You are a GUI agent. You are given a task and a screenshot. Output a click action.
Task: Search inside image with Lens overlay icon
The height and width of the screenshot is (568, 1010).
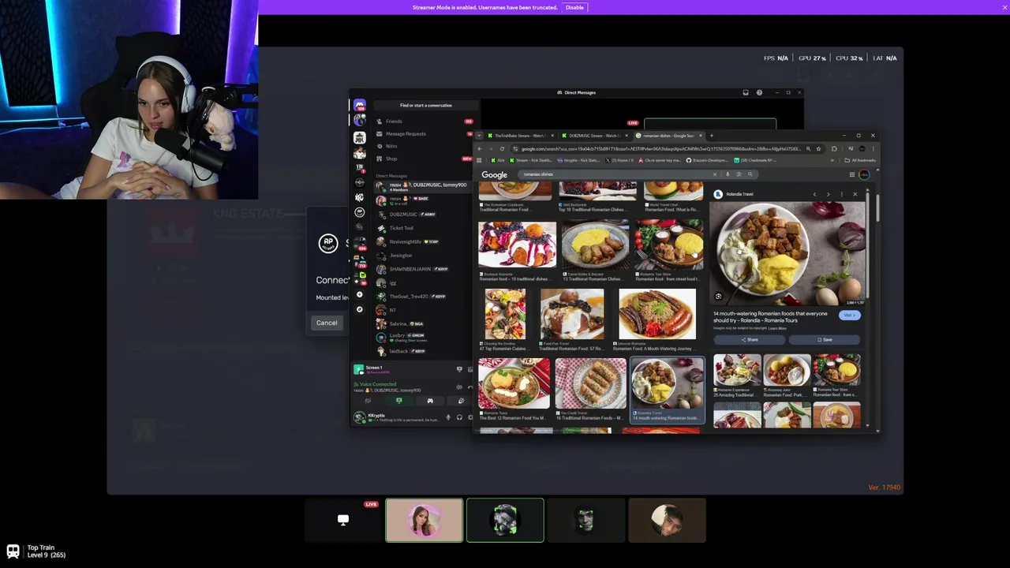click(718, 297)
